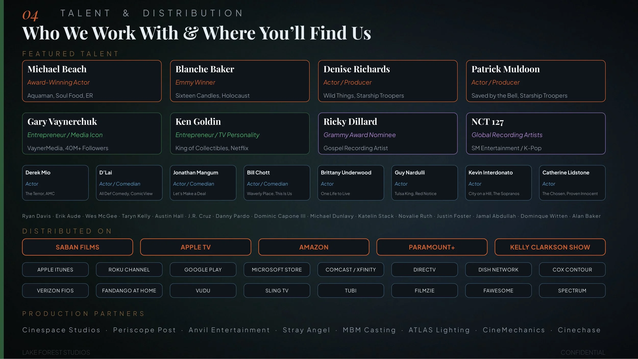Choose the Fawesome pill
The image size is (638, 359).
pyautogui.click(x=498, y=290)
